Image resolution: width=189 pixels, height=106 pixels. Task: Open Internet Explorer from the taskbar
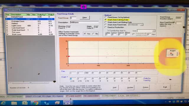(3, 103)
